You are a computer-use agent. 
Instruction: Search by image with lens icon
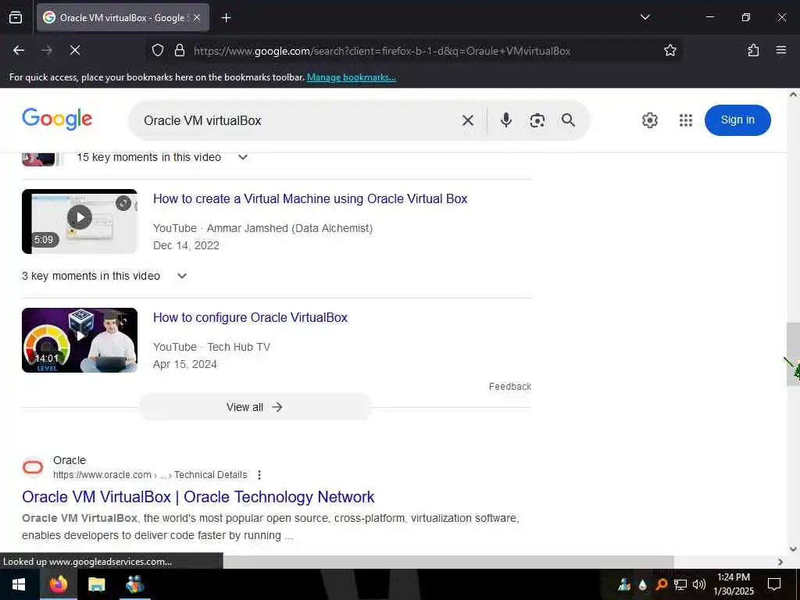pyautogui.click(x=537, y=120)
